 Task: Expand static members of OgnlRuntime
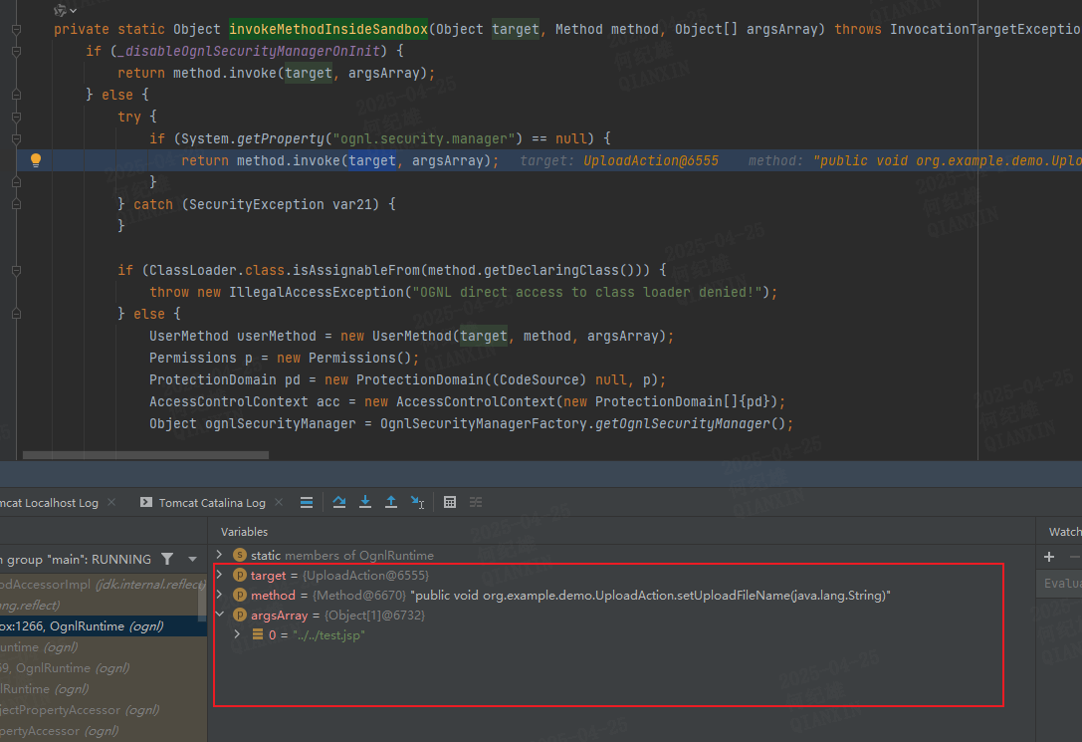(x=219, y=555)
